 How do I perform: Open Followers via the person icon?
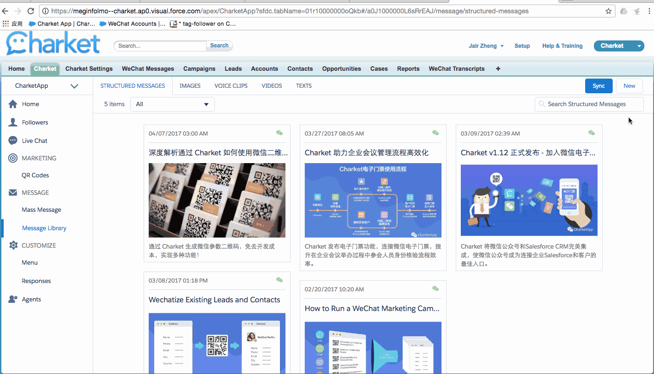tap(13, 123)
